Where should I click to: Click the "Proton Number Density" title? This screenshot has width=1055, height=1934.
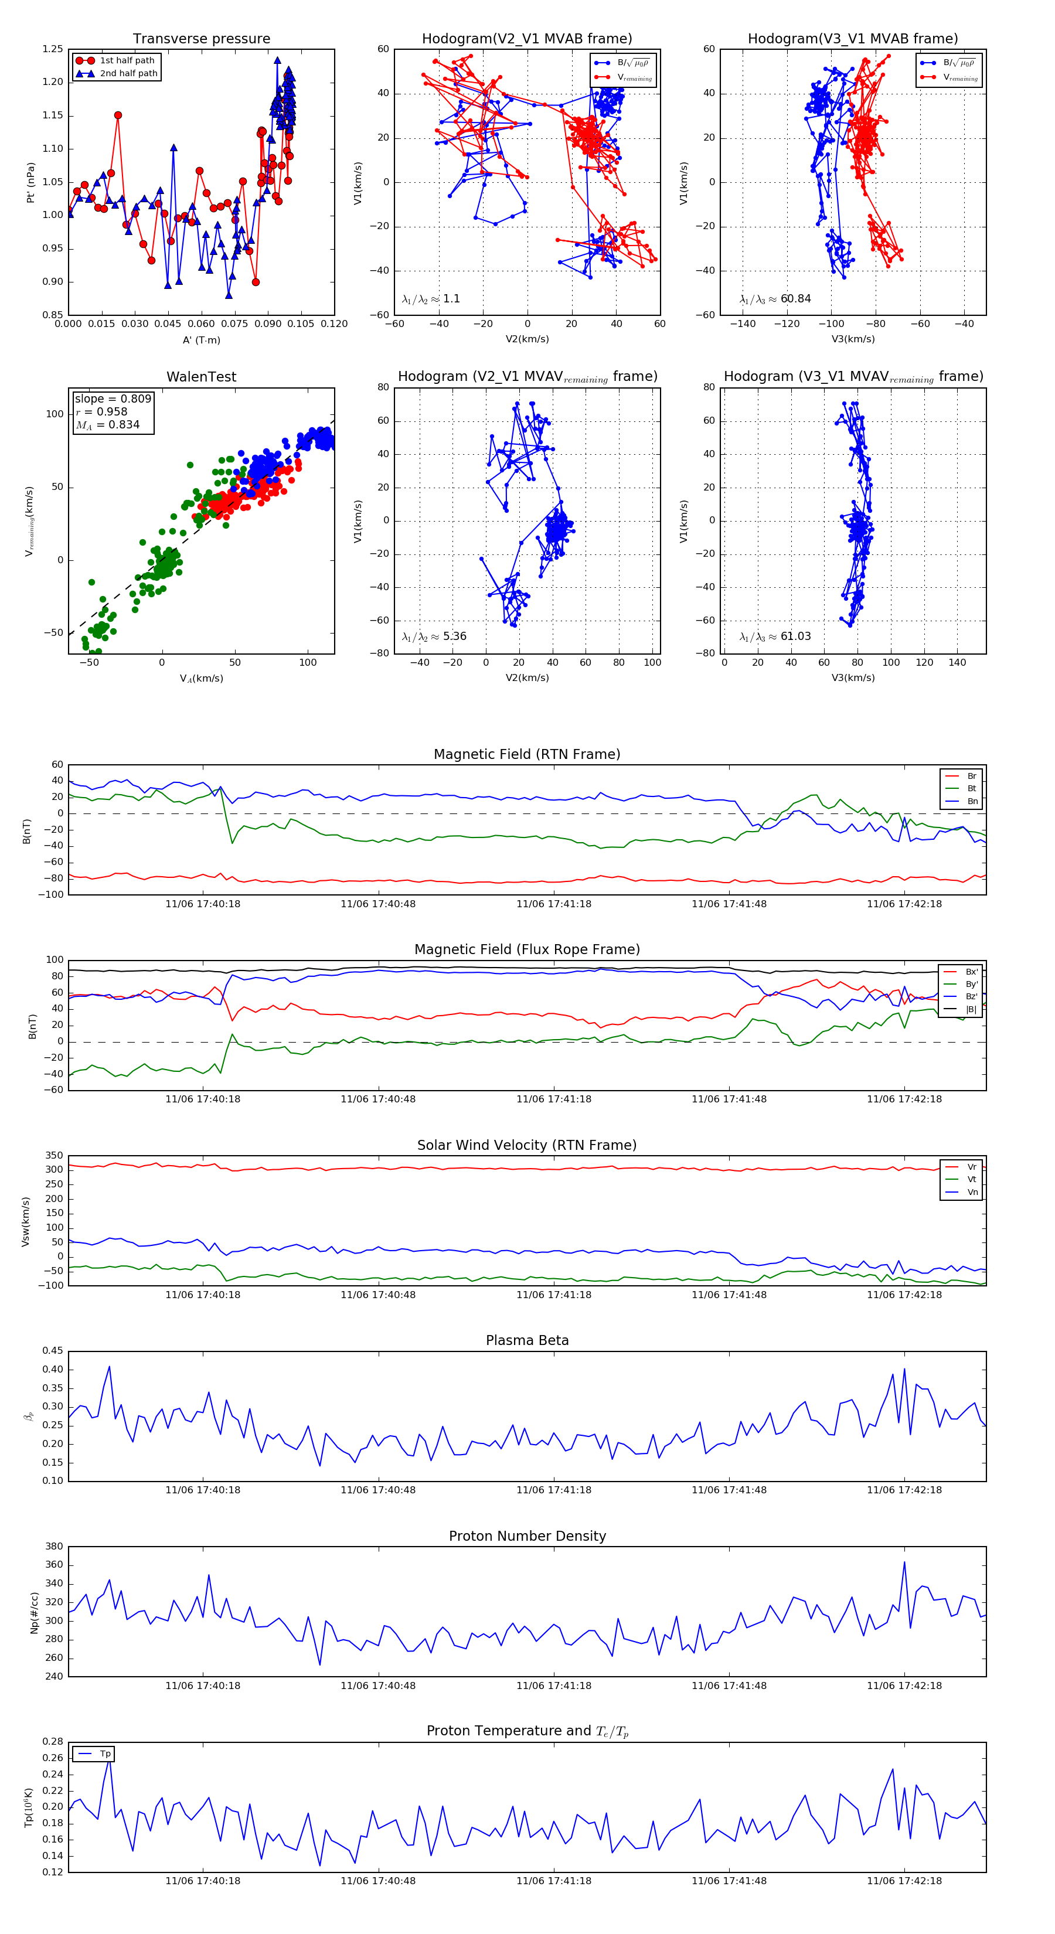click(x=527, y=1536)
